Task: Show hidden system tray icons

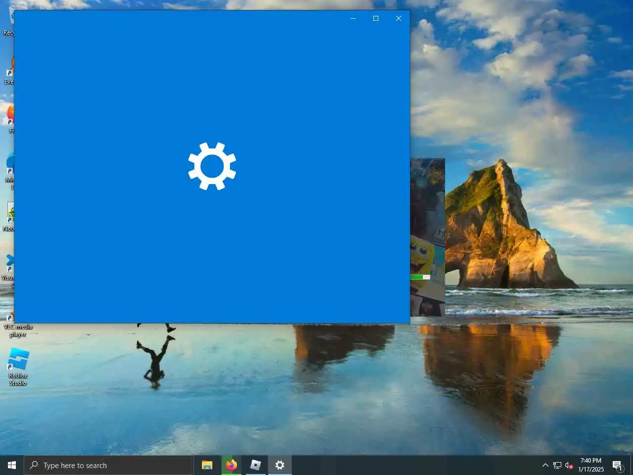Action: click(545, 465)
